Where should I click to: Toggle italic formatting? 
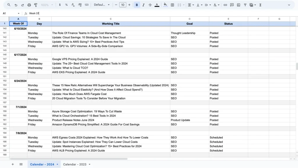143,5
